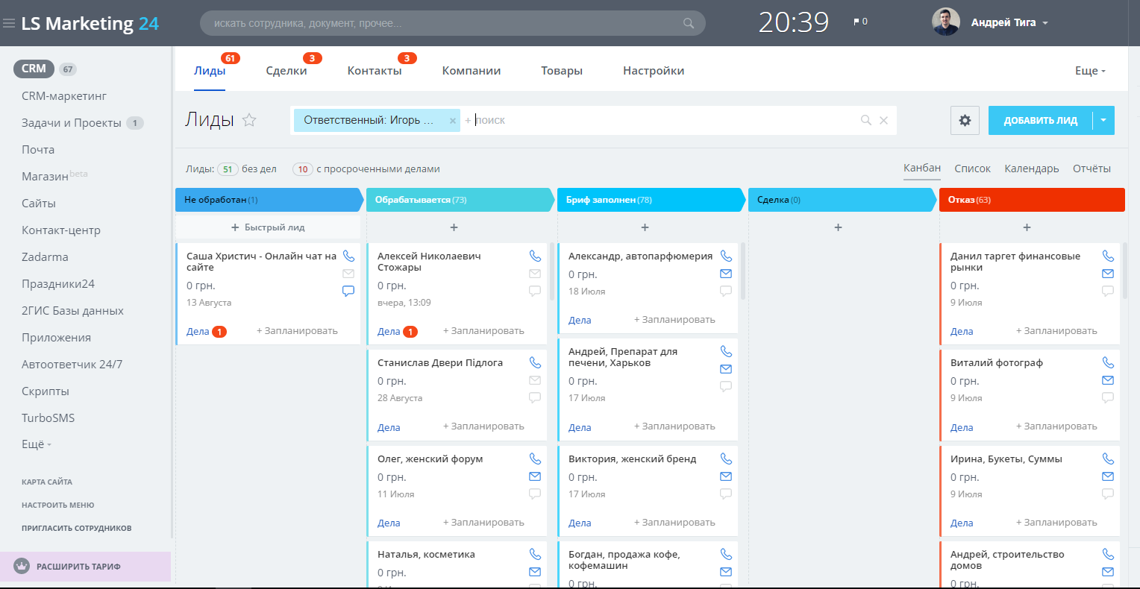This screenshot has width=1140, height=589.
Task: Click Быстрый лид button
Action: point(268,227)
